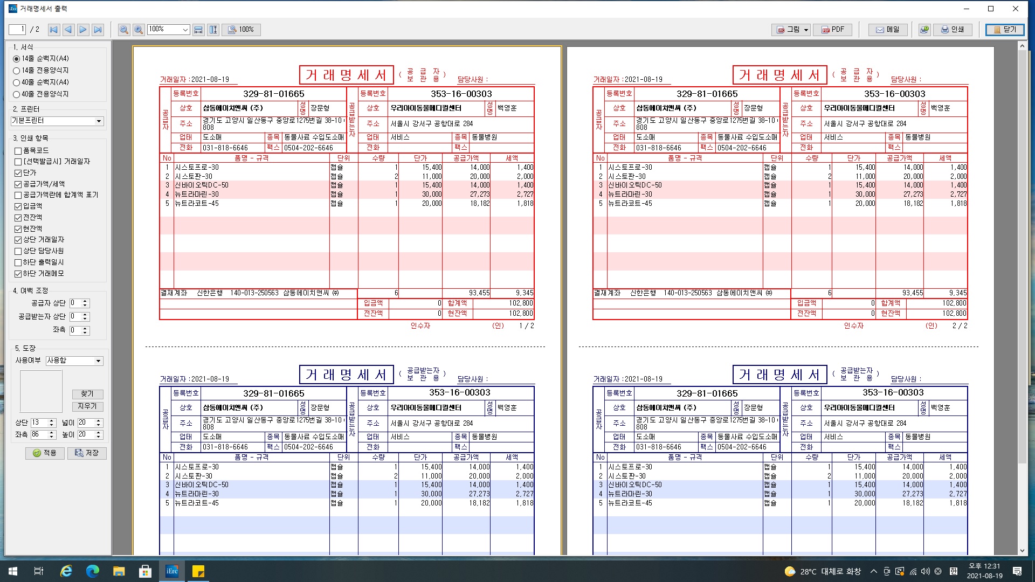Screen dimensions: 1035x582
Task: Uncheck the 하단 거래메모 checkbox
Action: tap(18, 274)
